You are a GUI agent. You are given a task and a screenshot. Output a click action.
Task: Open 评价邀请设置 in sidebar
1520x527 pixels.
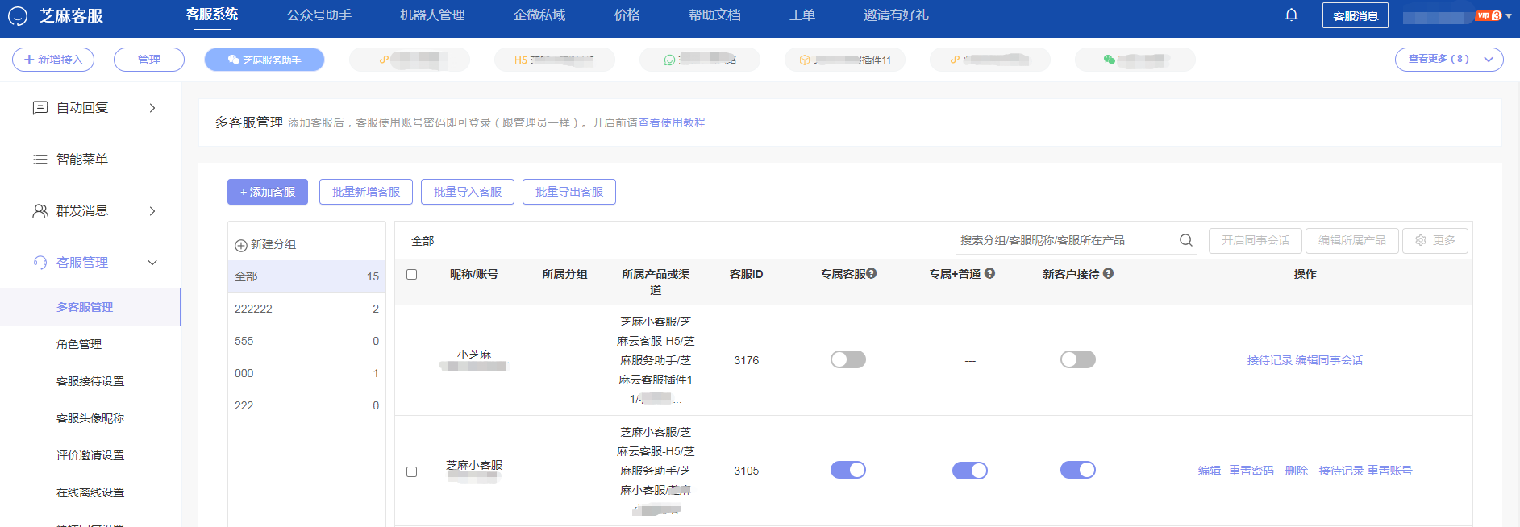(90, 455)
